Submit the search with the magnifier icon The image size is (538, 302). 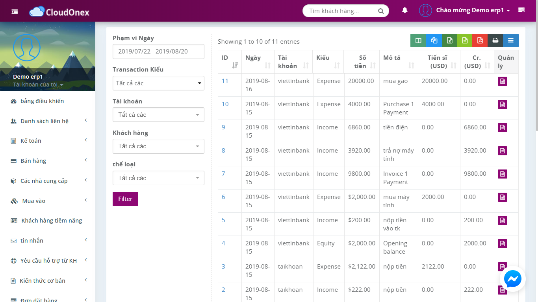coord(381,11)
